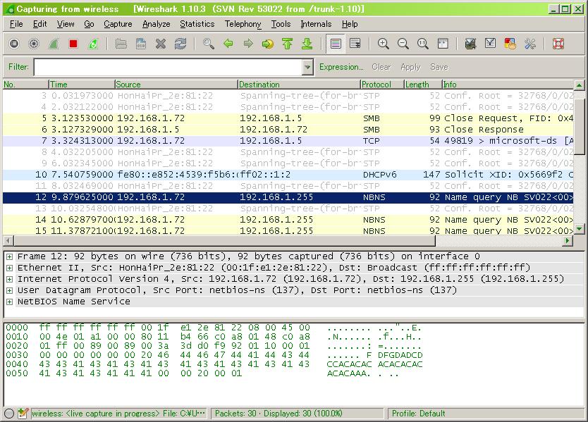Sort by the Protocol column header

pos(381,85)
